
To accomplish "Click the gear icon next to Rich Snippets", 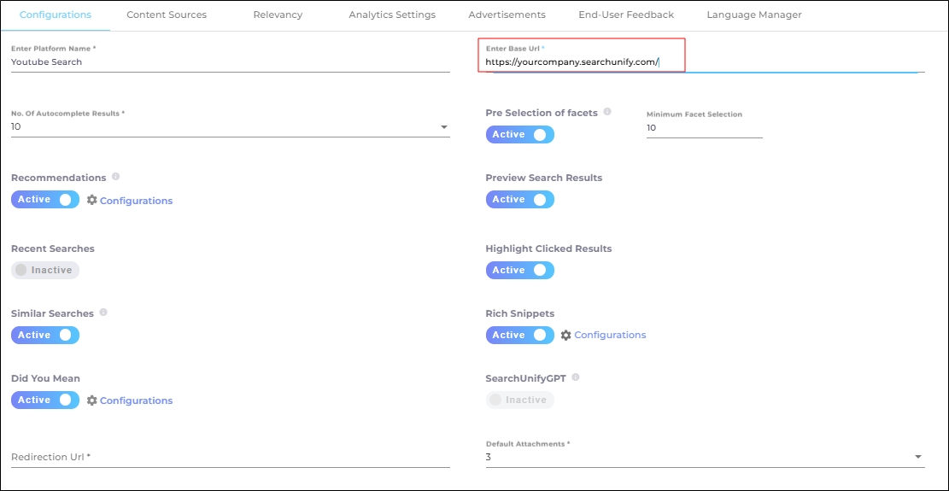I will (x=565, y=336).
